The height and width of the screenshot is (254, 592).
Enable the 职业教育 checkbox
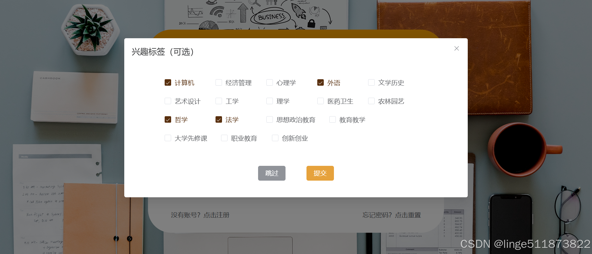pyautogui.click(x=224, y=138)
